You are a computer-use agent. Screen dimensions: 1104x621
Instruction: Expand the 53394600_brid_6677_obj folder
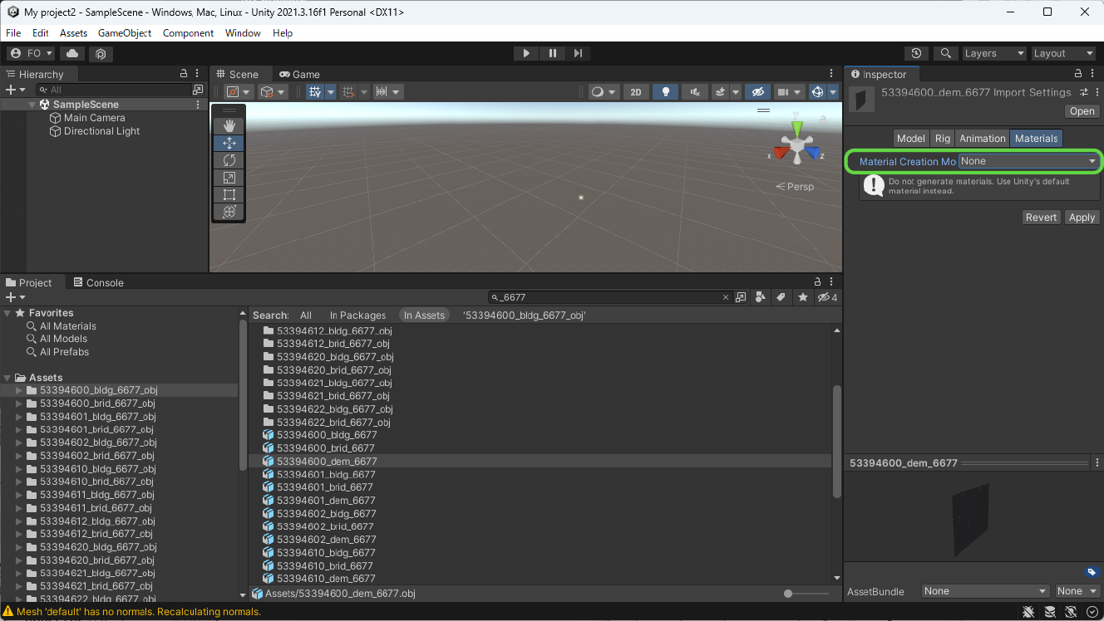pyautogui.click(x=20, y=403)
